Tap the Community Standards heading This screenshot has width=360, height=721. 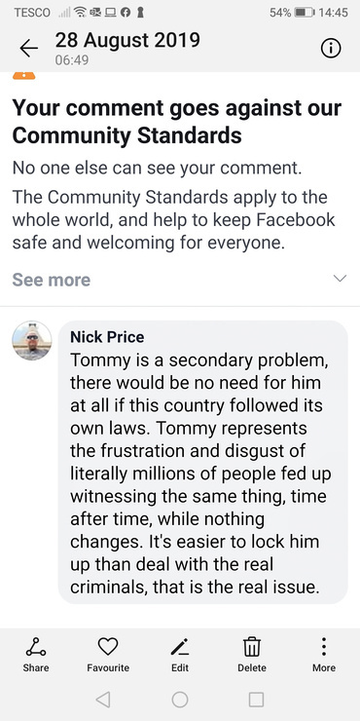tap(177, 122)
